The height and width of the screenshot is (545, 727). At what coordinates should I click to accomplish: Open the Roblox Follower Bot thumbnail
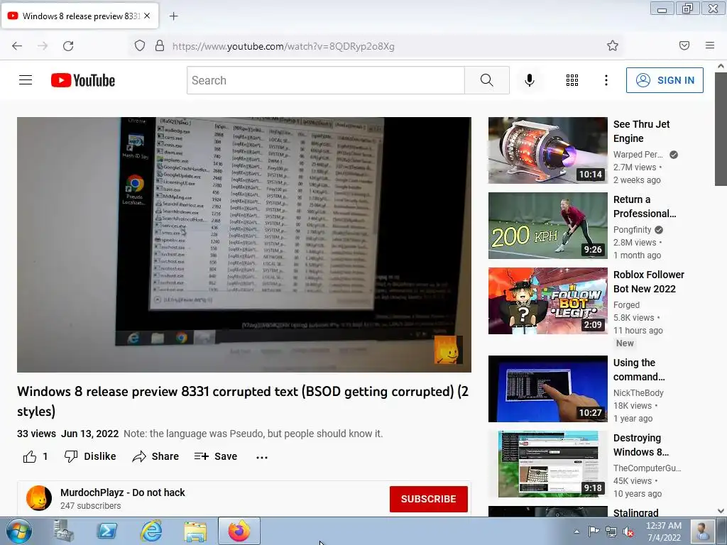[x=547, y=301]
